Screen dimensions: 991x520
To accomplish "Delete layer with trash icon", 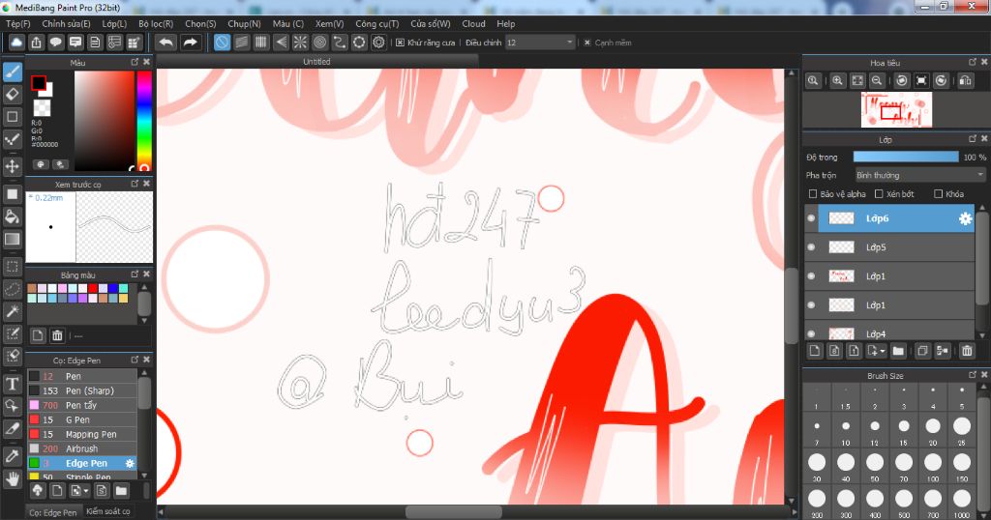I will coord(967,351).
